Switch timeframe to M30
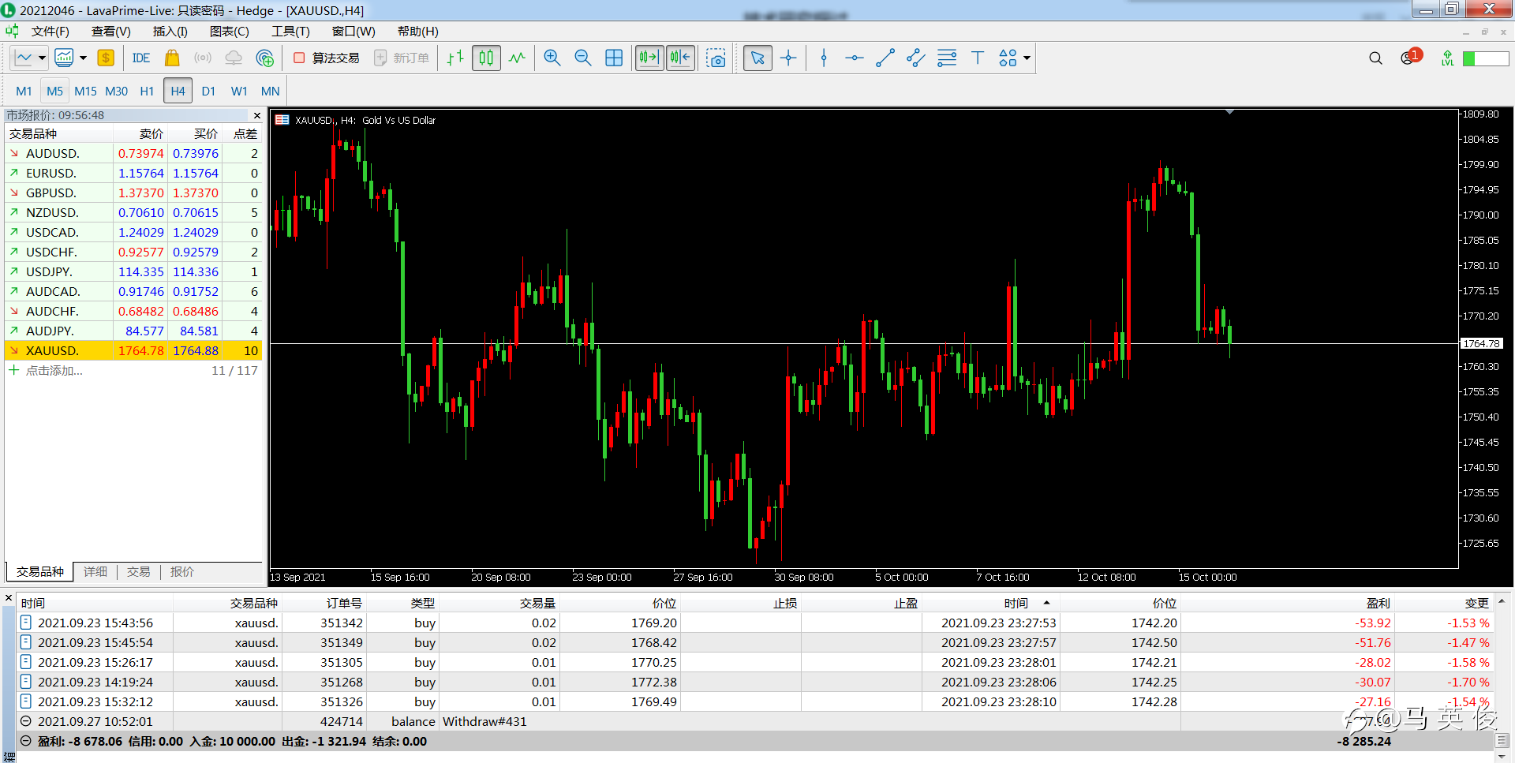The height and width of the screenshot is (763, 1515). 116,92
